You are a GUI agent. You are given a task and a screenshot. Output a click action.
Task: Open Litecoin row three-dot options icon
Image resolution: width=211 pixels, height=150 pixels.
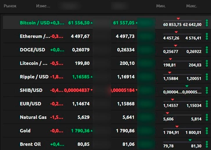[207, 63]
